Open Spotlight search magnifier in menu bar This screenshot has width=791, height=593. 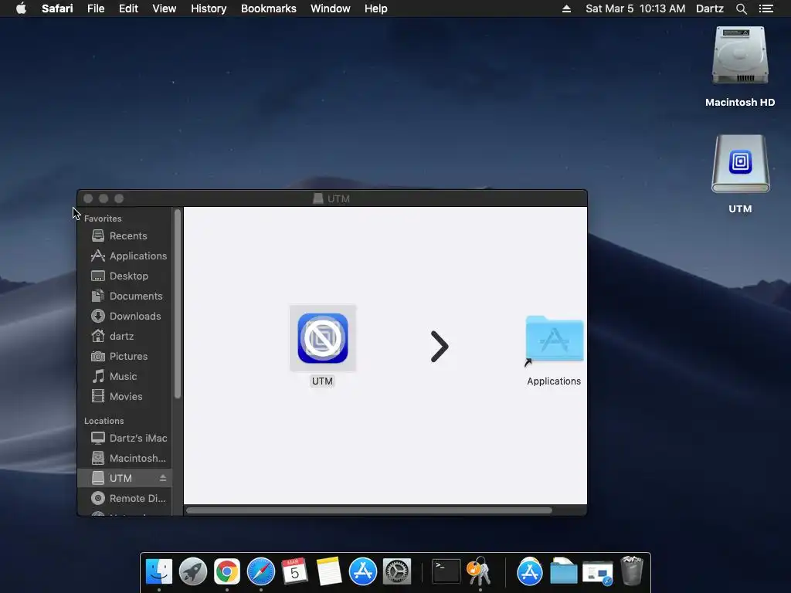[741, 8]
